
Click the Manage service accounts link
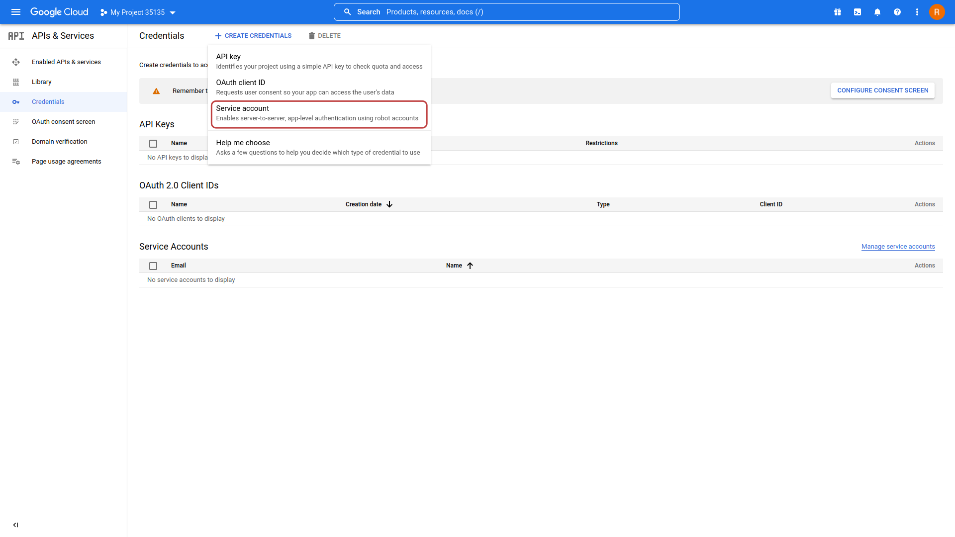point(898,246)
